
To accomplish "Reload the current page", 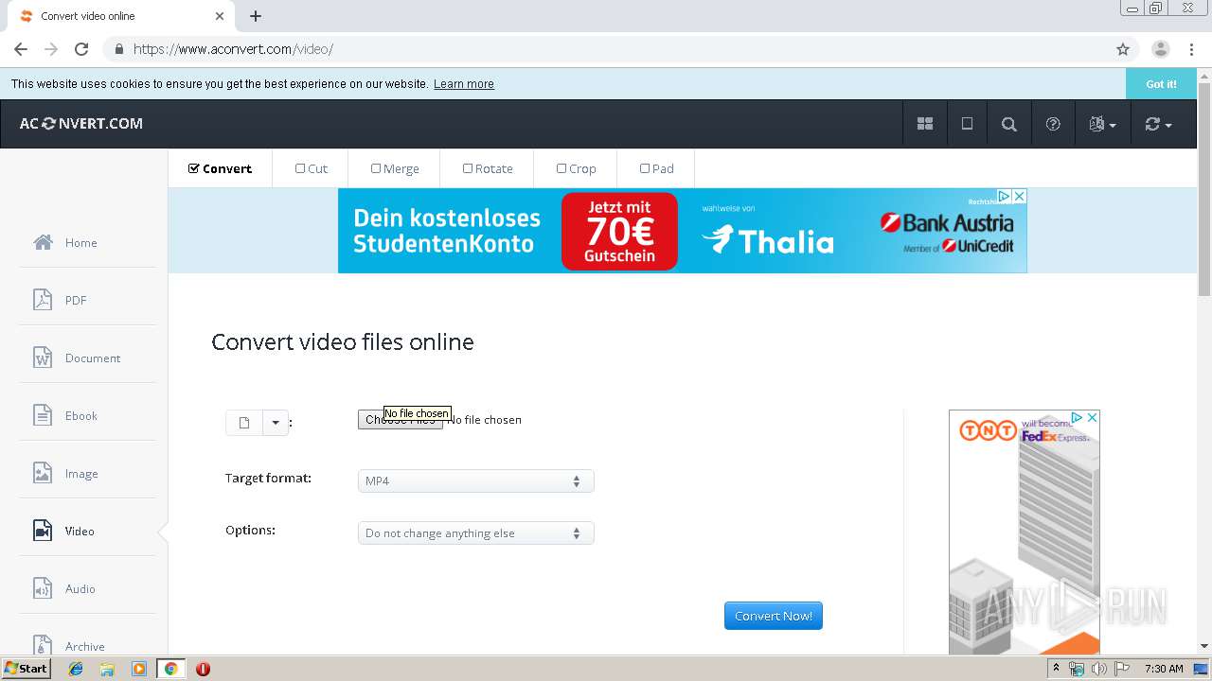I will [x=81, y=49].
